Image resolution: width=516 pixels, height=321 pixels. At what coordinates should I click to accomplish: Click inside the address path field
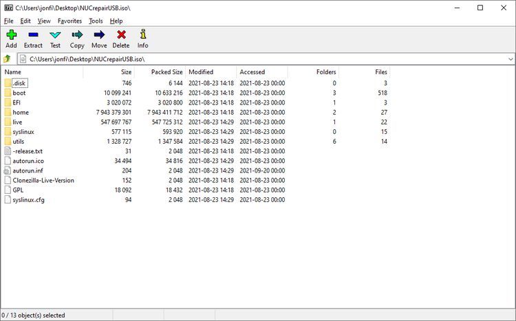pyautogui.click(x=261, y=59)
